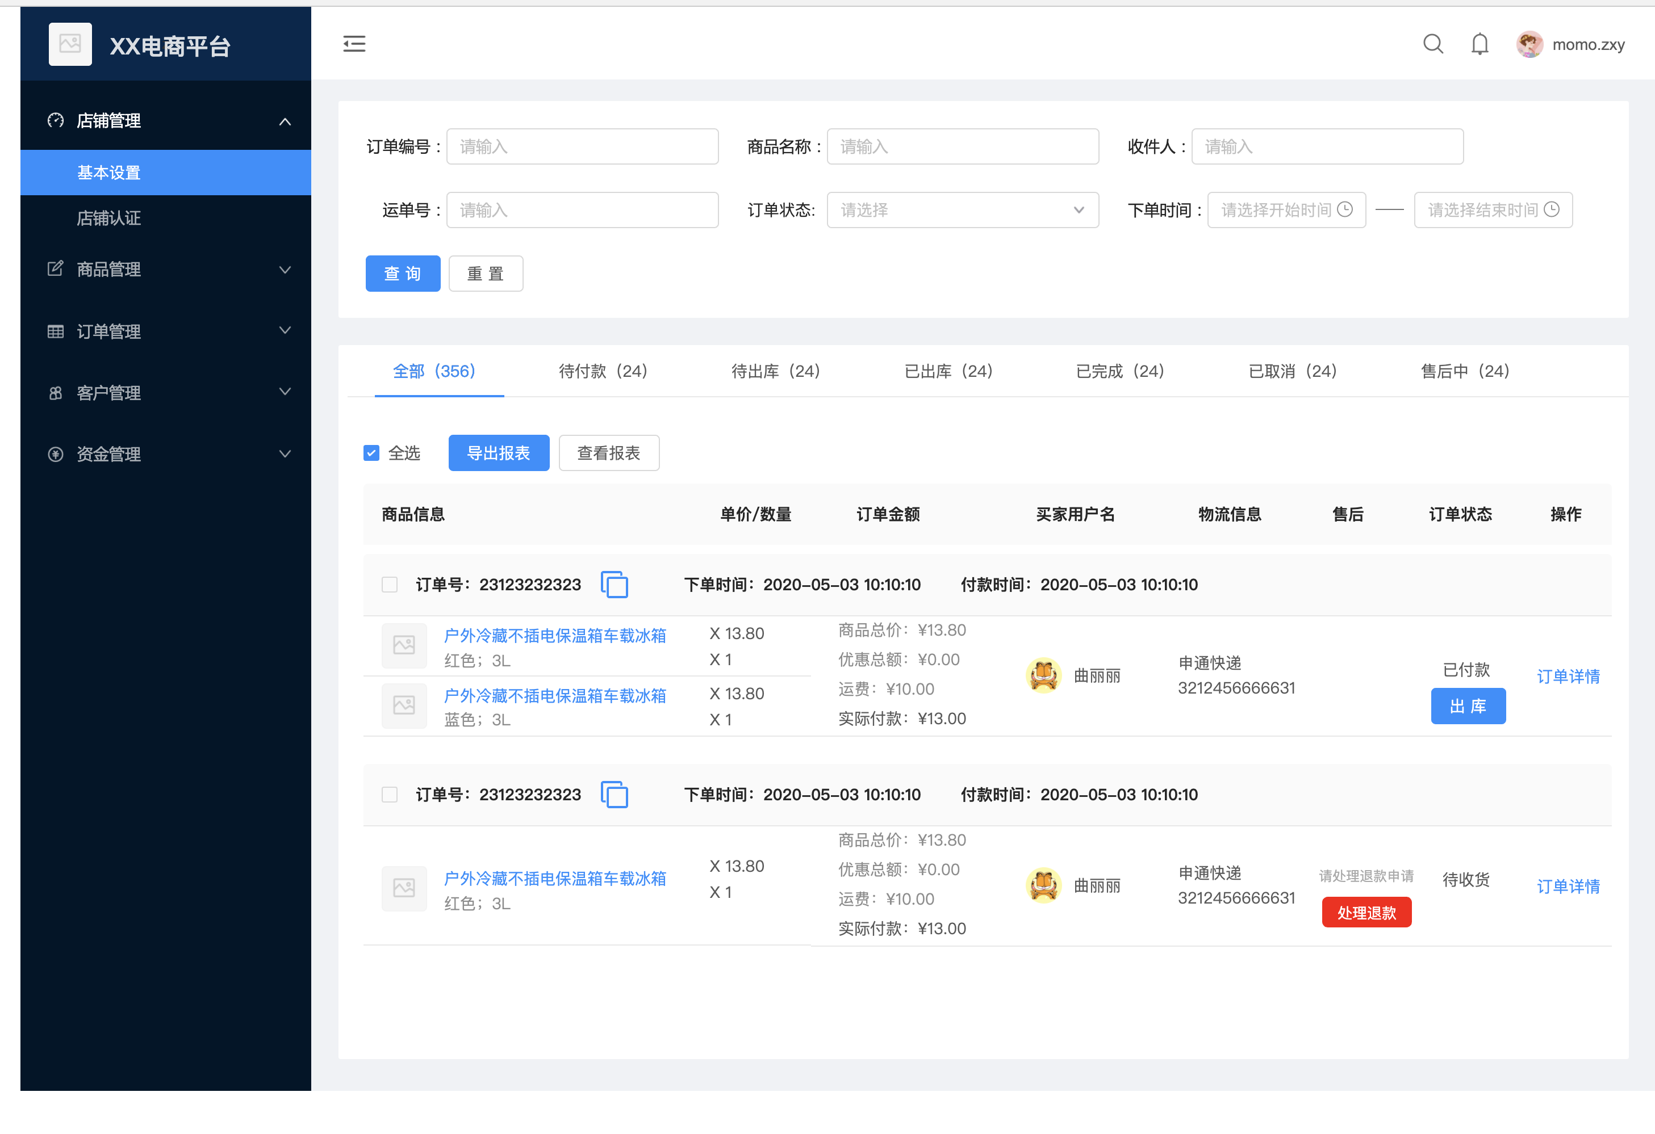This screenshot has height=1134, width=1655.
Task: Focus the 收件人 input field
Action: point(1327,146)
